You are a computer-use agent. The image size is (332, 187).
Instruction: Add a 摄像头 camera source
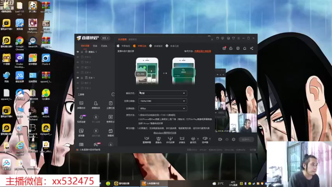(x=159, y=140)
